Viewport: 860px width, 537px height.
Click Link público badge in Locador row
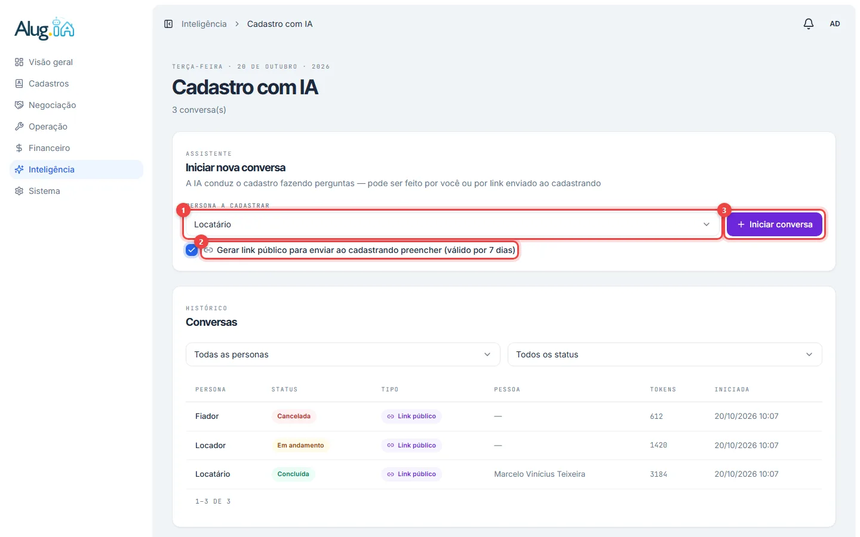[x=411, y=445]
